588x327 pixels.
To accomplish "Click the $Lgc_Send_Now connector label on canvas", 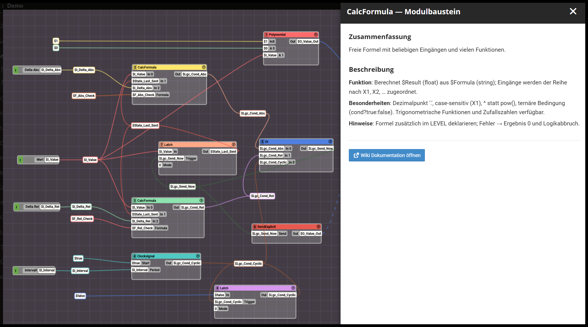I will (x=182, y=186).
